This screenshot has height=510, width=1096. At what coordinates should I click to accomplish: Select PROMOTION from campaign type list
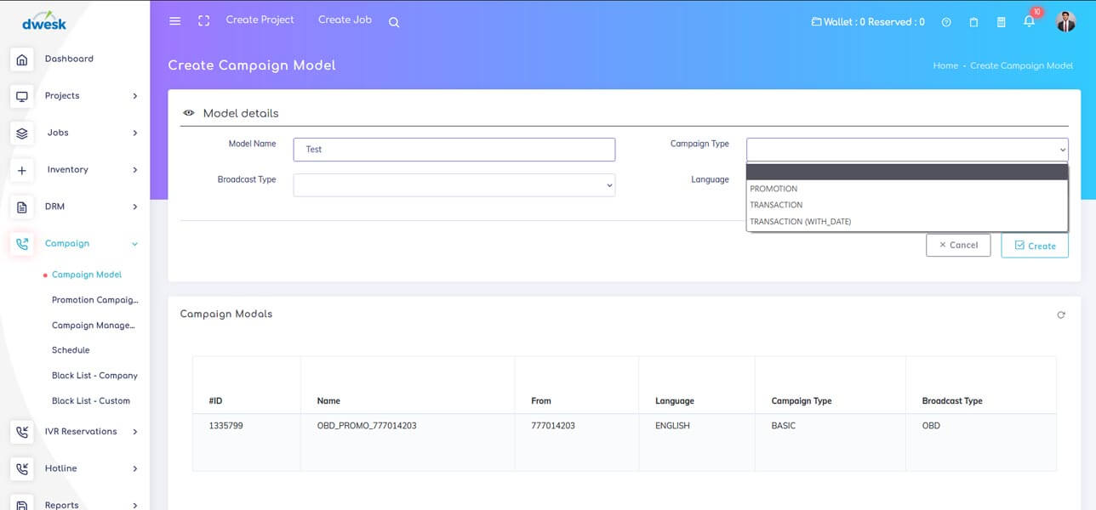[x=773, y=189]
